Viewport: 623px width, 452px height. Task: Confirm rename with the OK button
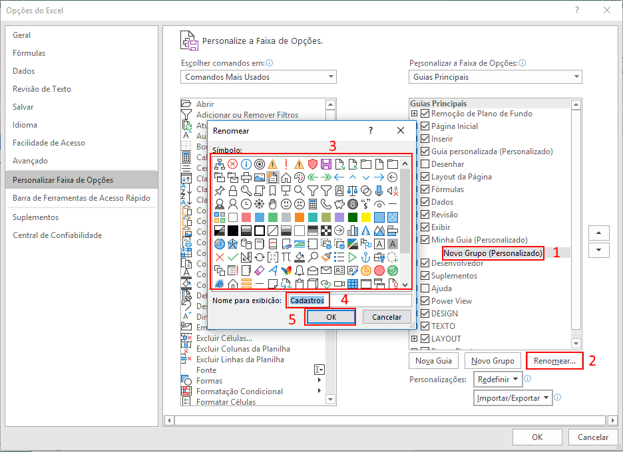click(330, 317)
